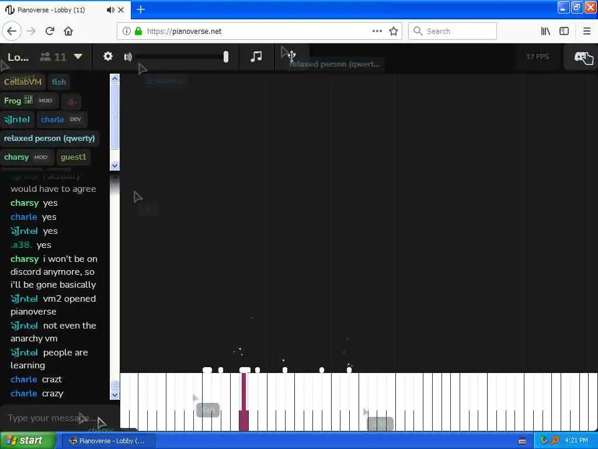Mute the volume speaker icon
The image size is (598, 449).
(x=128, y=57)
